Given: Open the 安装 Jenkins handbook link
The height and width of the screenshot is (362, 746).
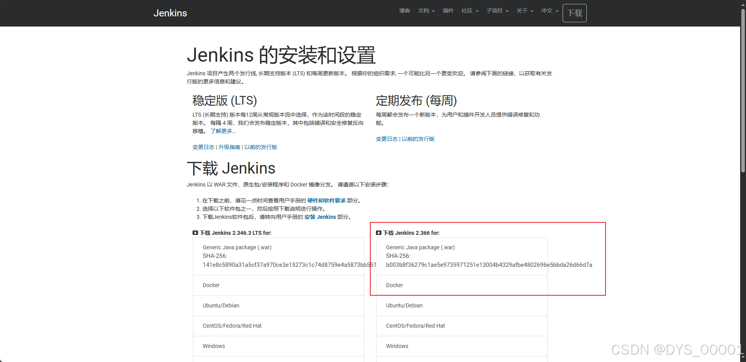Looking at the screenshot, I should point(320,217).
